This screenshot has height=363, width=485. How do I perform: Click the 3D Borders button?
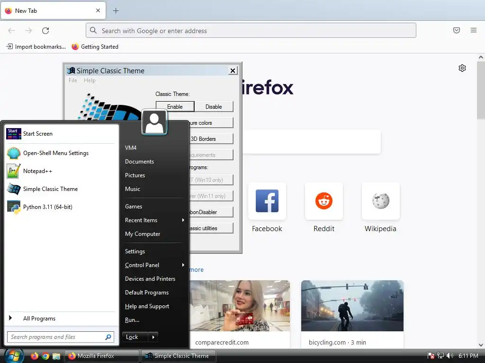211,139
